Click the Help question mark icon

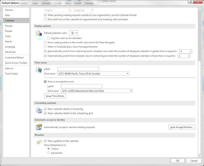point(191,2)
